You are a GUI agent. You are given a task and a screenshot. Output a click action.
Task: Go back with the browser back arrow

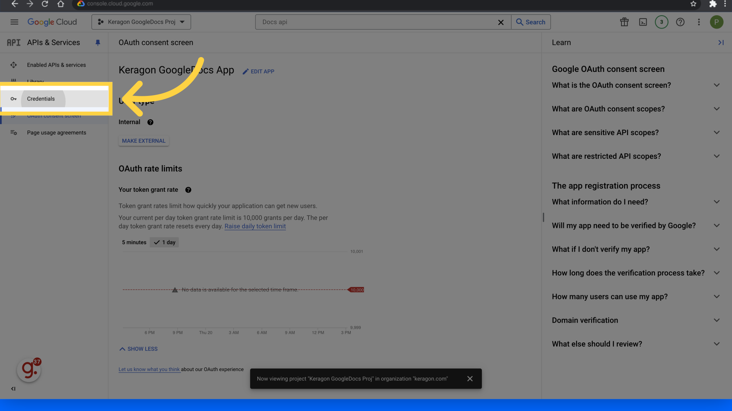[x=14, y=4]
